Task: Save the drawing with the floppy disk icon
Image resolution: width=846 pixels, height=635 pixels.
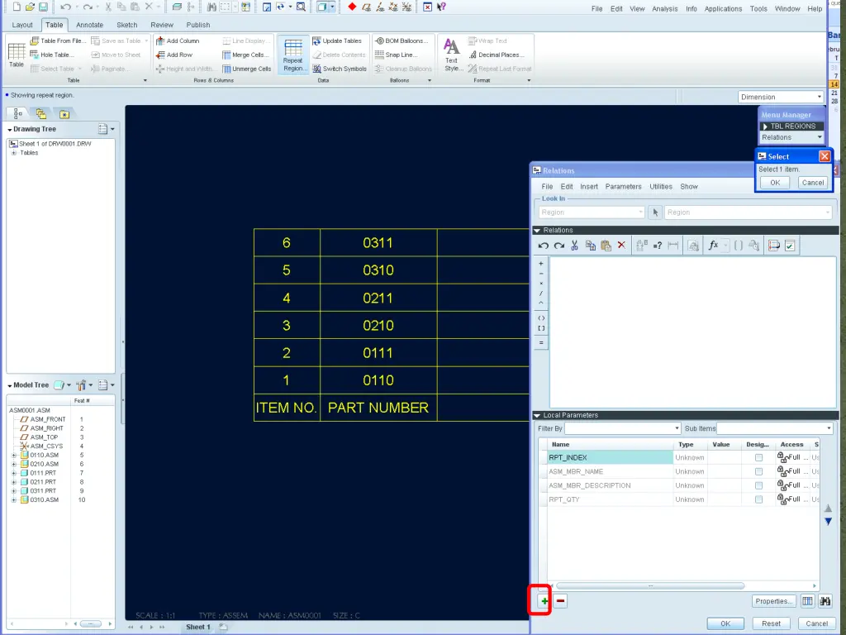Action: 43,7
